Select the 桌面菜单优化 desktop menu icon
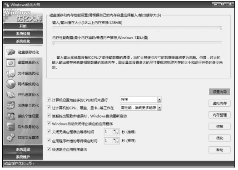 tap(10, 62)
